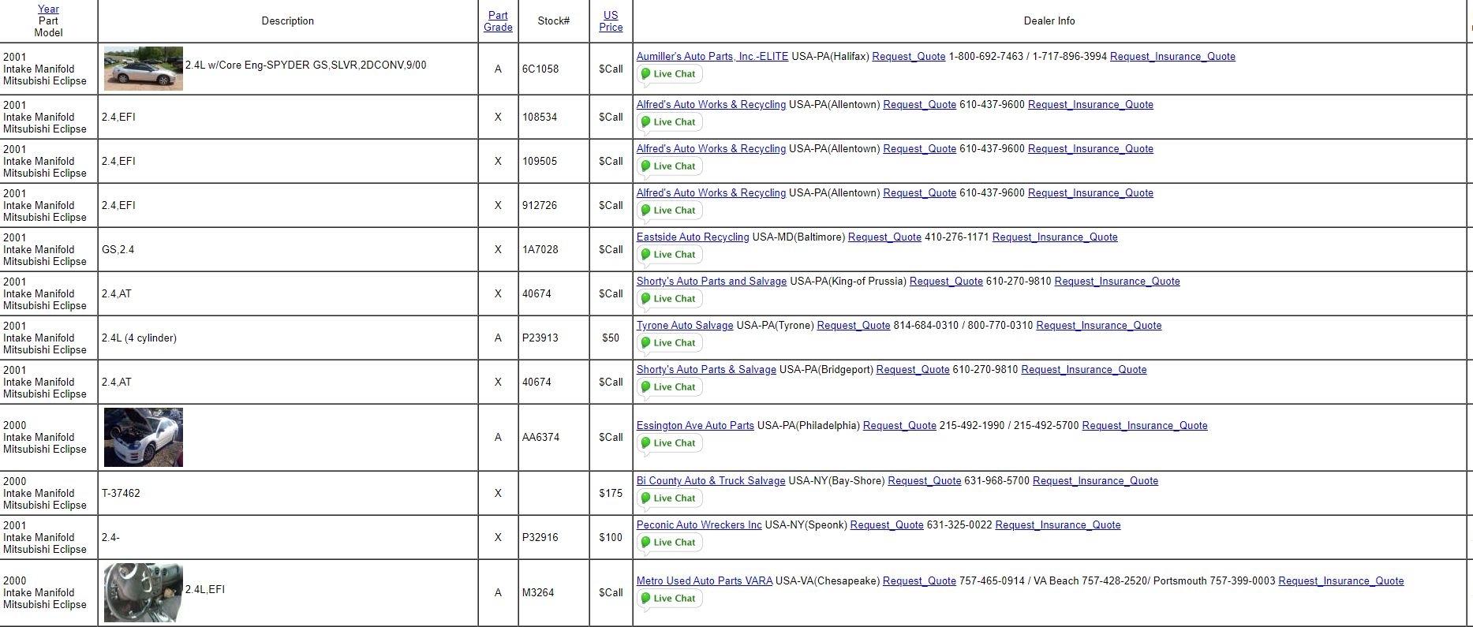Request a quote from Metro Used Auto Parts
Image resolution: width=1473 pixels, height=627 pixels.
point(919,581)
